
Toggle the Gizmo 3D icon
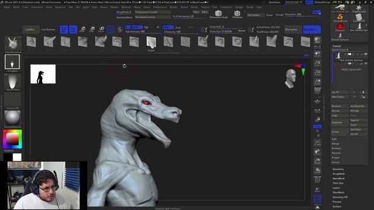click(x=110, y=30)
